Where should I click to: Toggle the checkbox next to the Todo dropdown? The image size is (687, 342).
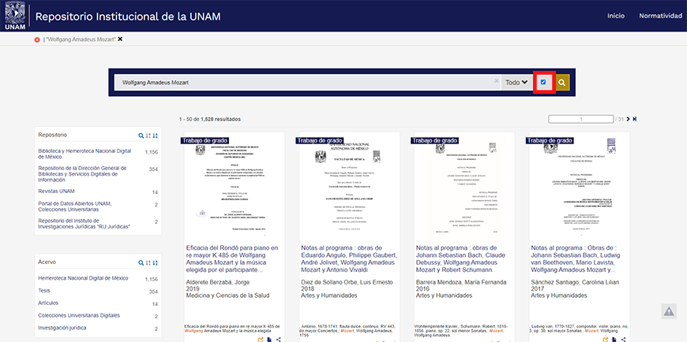pyautogui.click(x=543, y=82)
